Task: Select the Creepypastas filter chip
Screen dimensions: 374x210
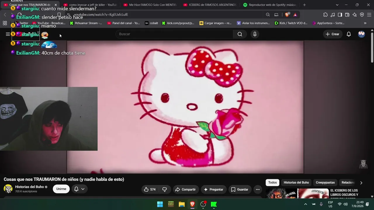Action: 325,183
